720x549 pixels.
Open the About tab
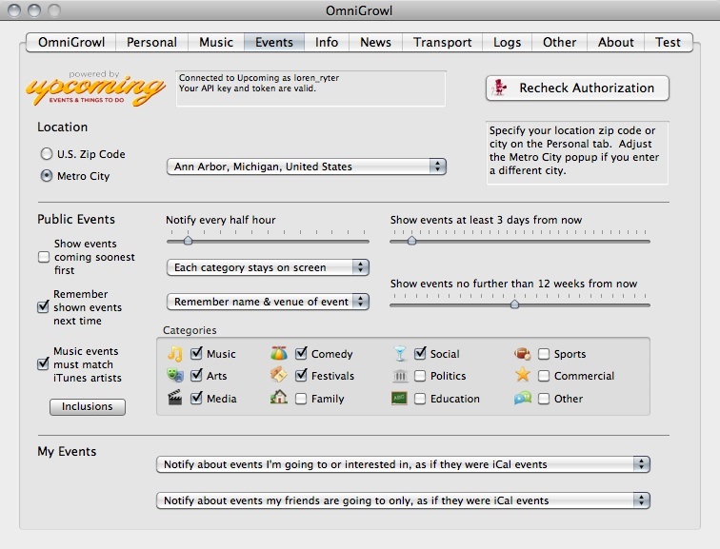[x=616, y=42]
